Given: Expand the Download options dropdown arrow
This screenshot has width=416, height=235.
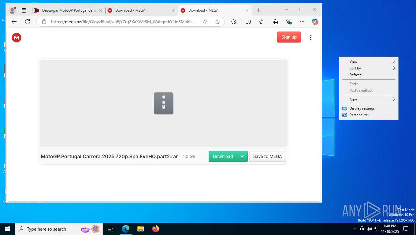Looking at the screenshot, I should pos(242,156).
